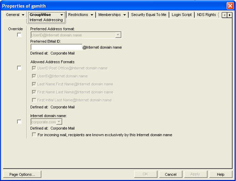Click the Apply button
The image size is (236, 181).
pyautogui.click(x=195, y=174)
